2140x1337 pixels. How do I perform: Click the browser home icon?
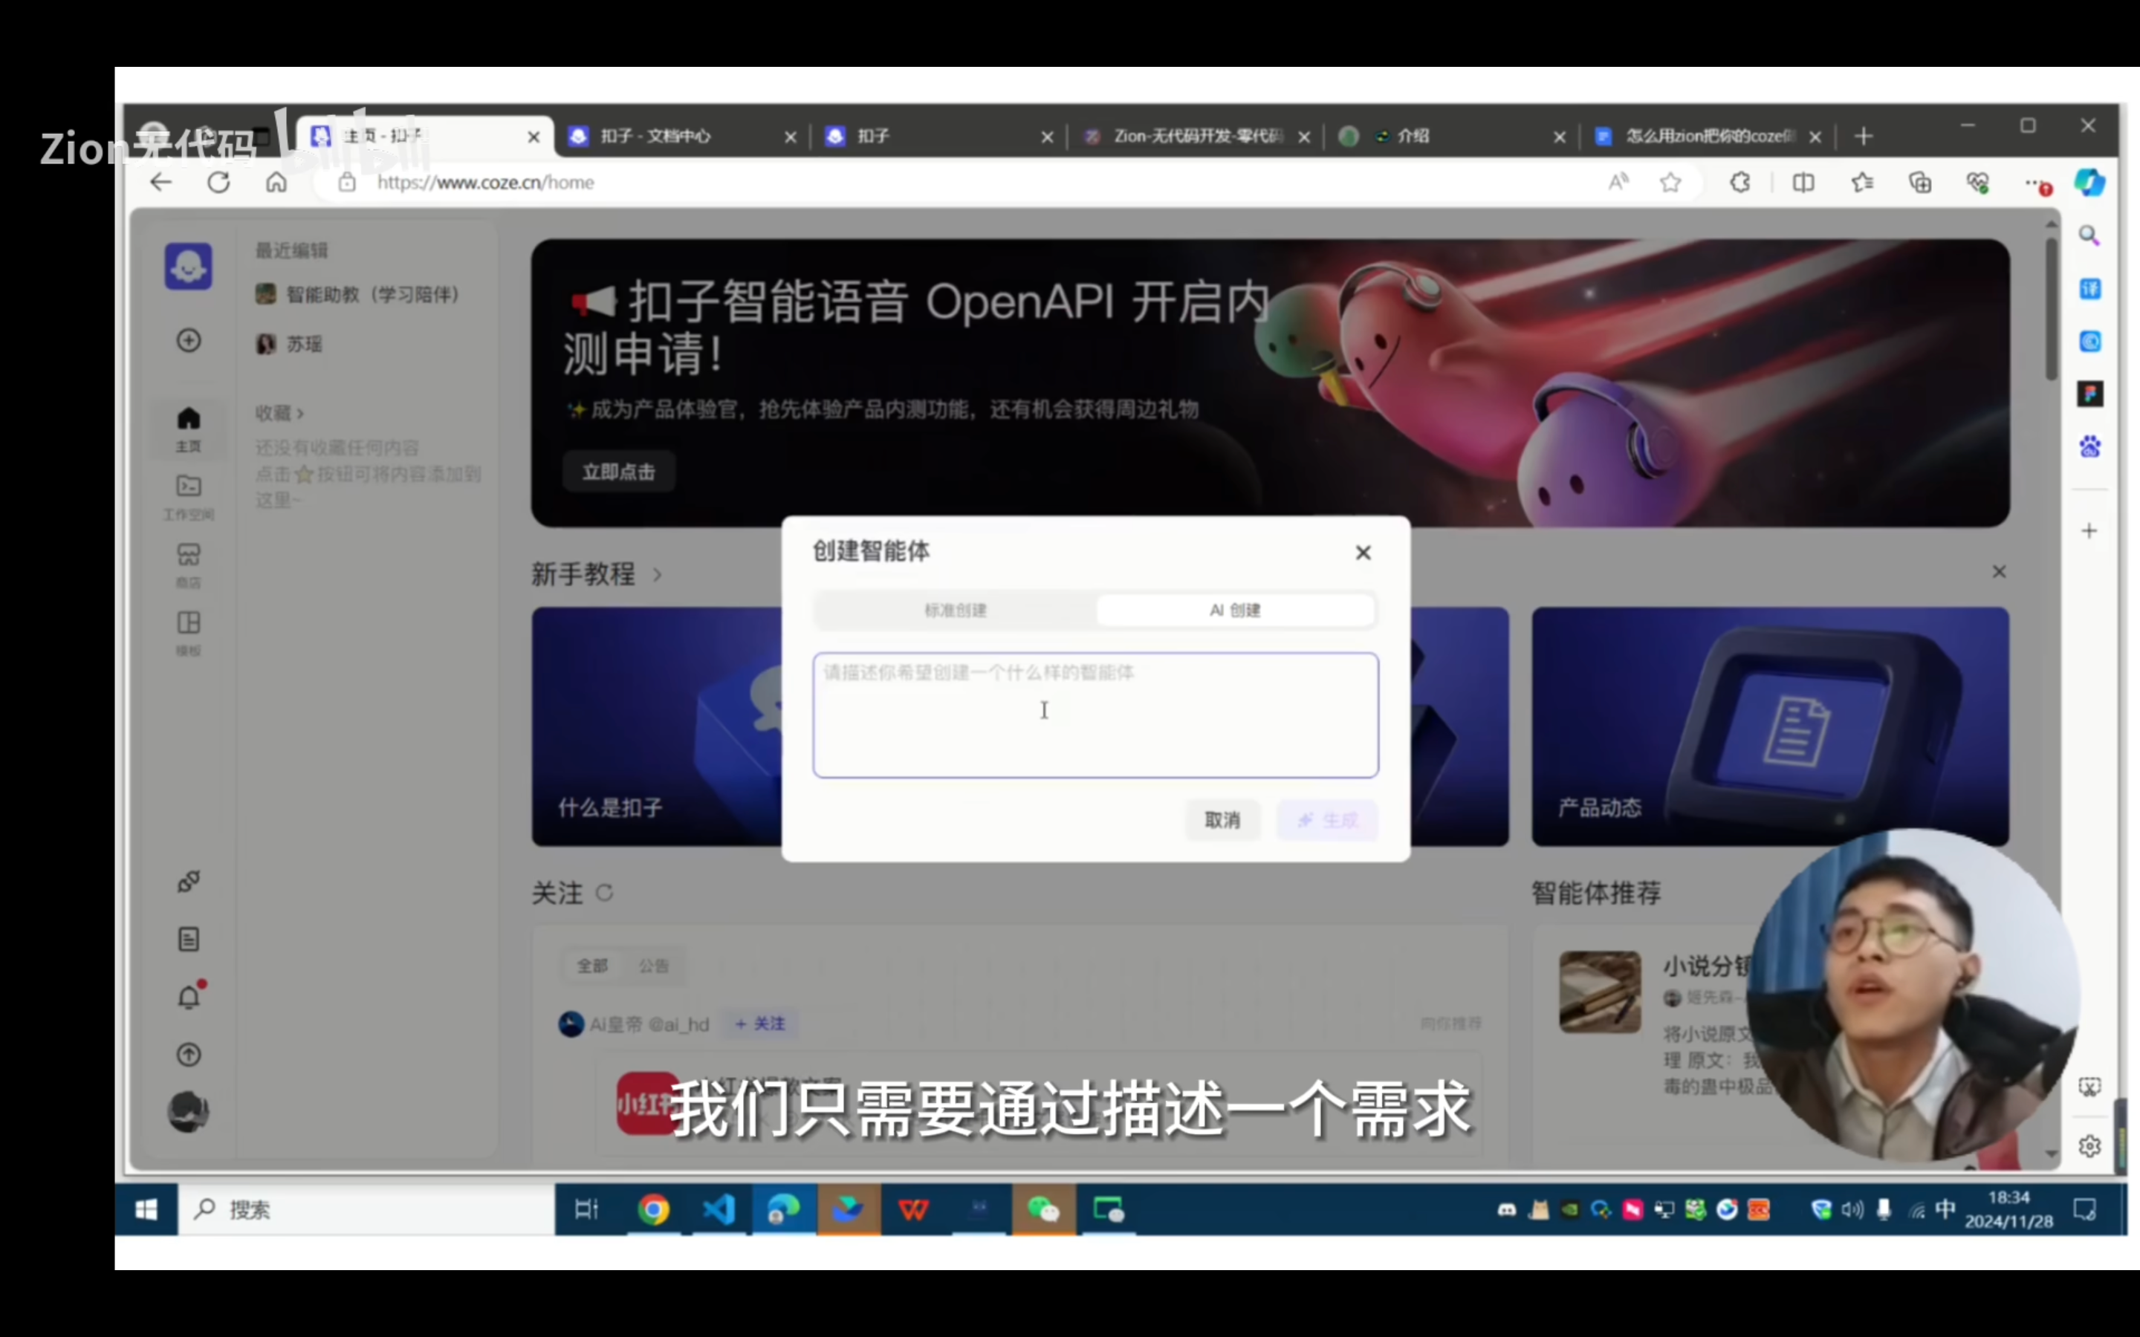coord(276,183)
